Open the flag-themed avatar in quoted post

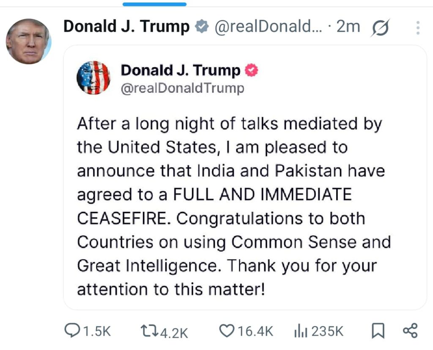point(93,77)
